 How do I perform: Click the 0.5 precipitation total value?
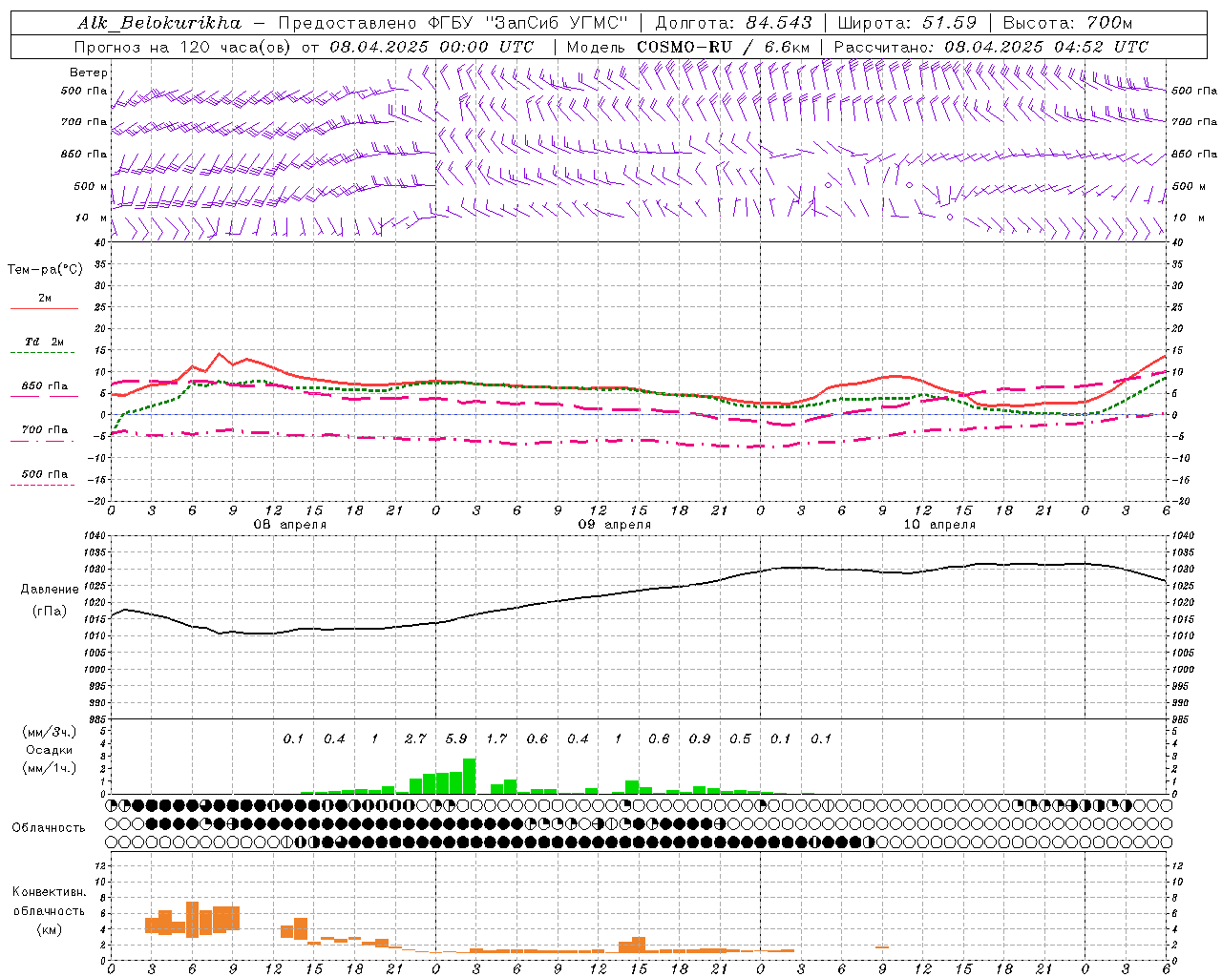click(x=740, y=738)
